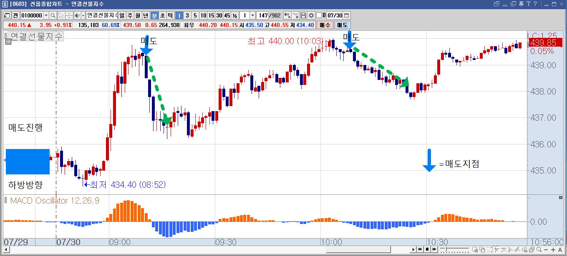Click the speaker sound icon in toolbar
The height and width of the screenshot is (256, 567).
[77, 15]
